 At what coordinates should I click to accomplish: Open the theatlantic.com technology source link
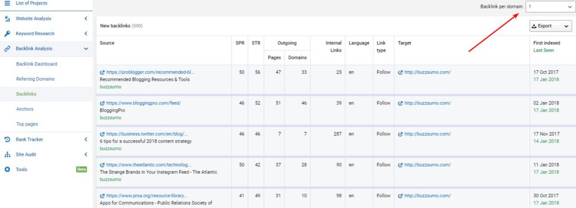point(148,165)
